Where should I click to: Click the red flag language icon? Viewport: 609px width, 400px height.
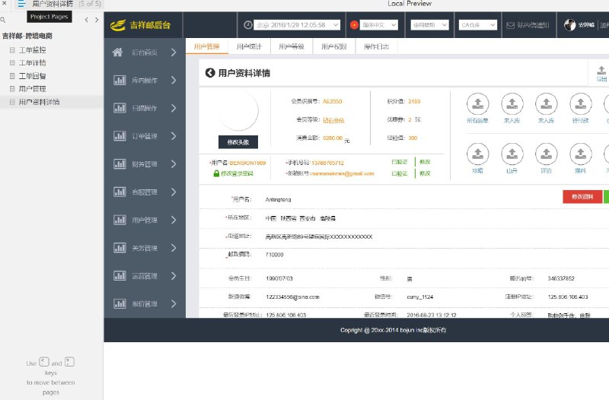(354, 25)
